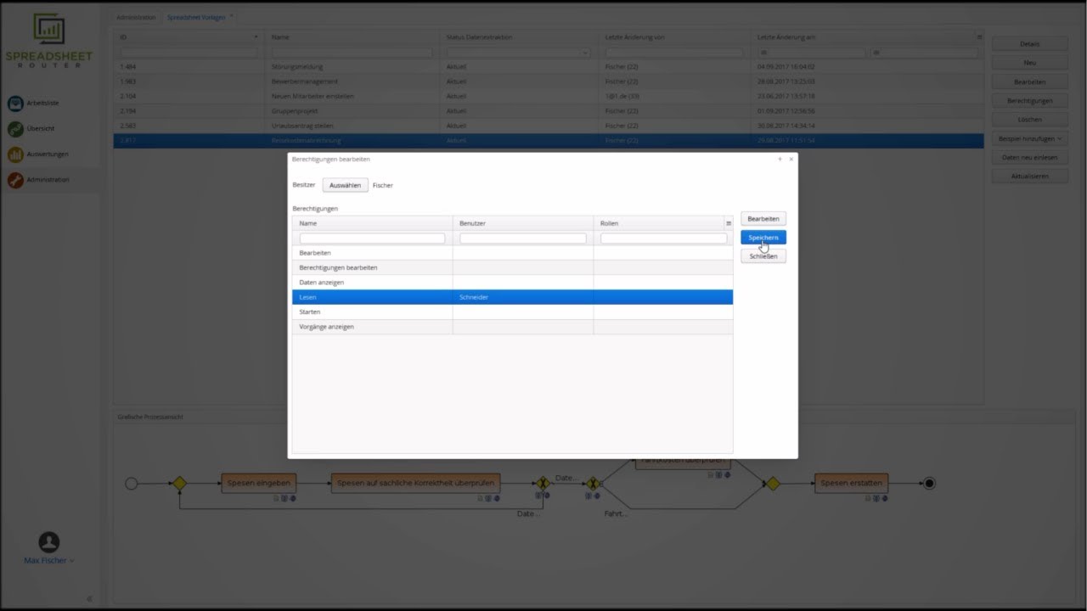Open the Übersicht sidebar icon
The image size is (1087, 611).
pos(15,129)
